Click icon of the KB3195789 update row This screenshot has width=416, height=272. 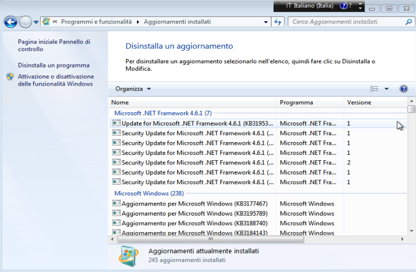(116, 213)
